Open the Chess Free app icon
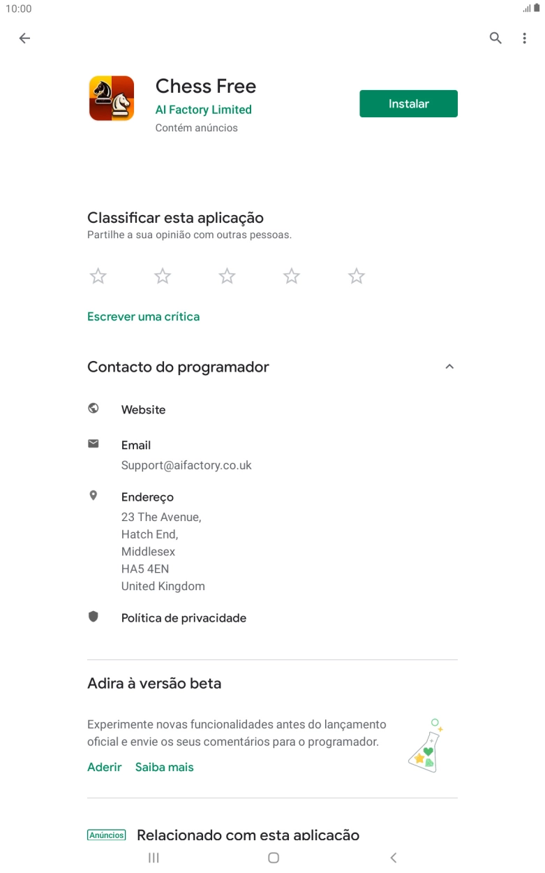Screen dimensions: 545x873 click(x=111, y=98)
